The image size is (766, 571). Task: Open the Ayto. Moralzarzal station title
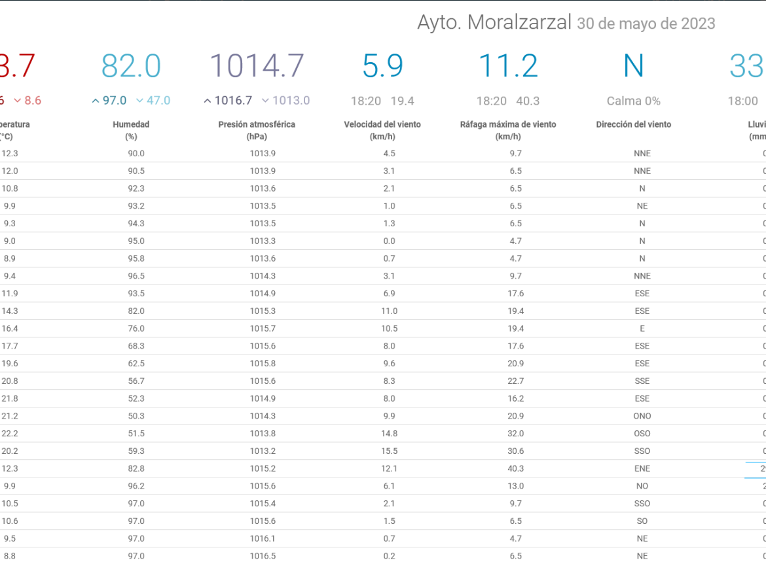tap(494, 22)
